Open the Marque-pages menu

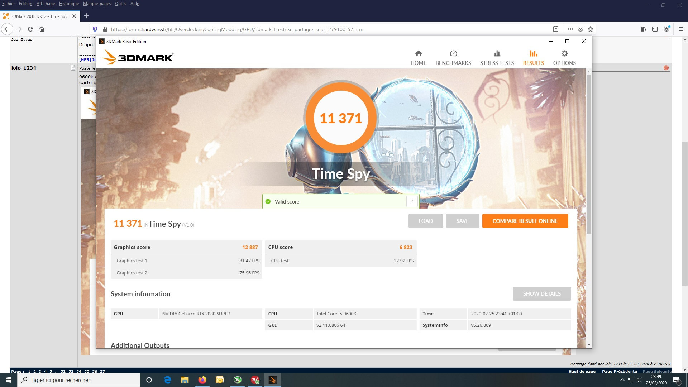pos(97,4)
